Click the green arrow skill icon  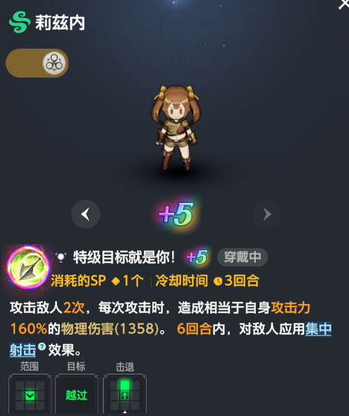click(x=27, y=267)
